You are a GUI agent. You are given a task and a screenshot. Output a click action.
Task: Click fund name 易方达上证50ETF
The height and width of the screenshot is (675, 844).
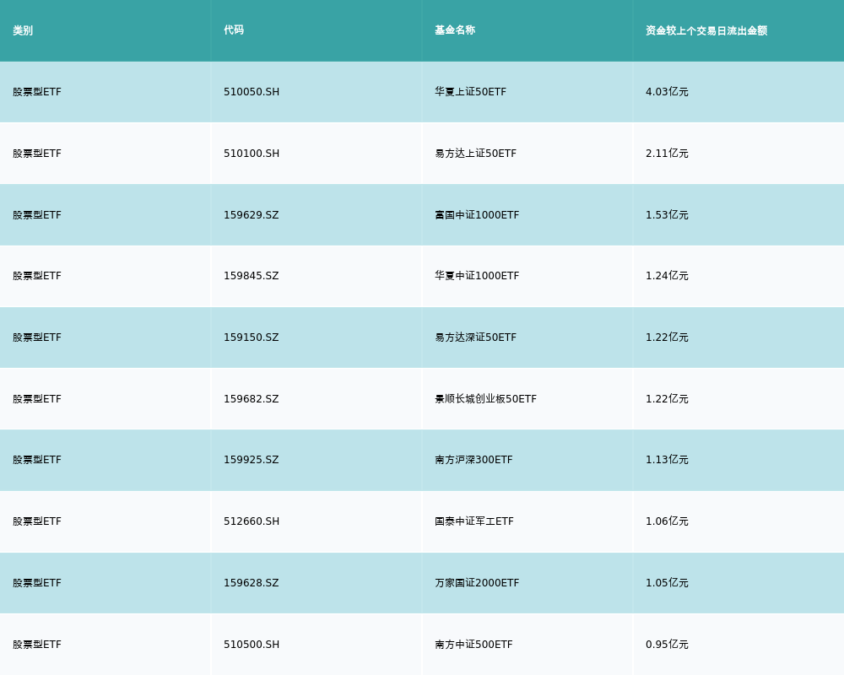[x=475, y=154]
